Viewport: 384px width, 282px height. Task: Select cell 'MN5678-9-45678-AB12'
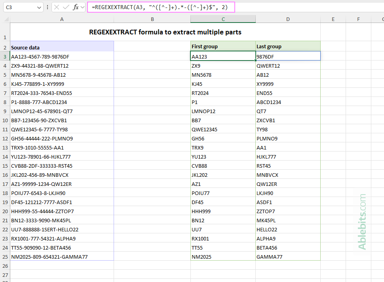click(62, 75)
